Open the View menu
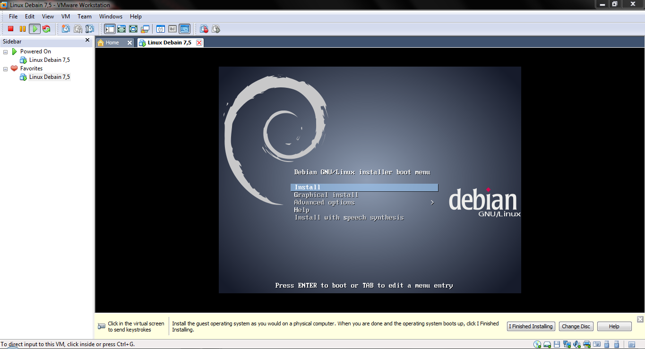Image resolution: width=645 pixels, height=349 pixels. tap(48, 17)
